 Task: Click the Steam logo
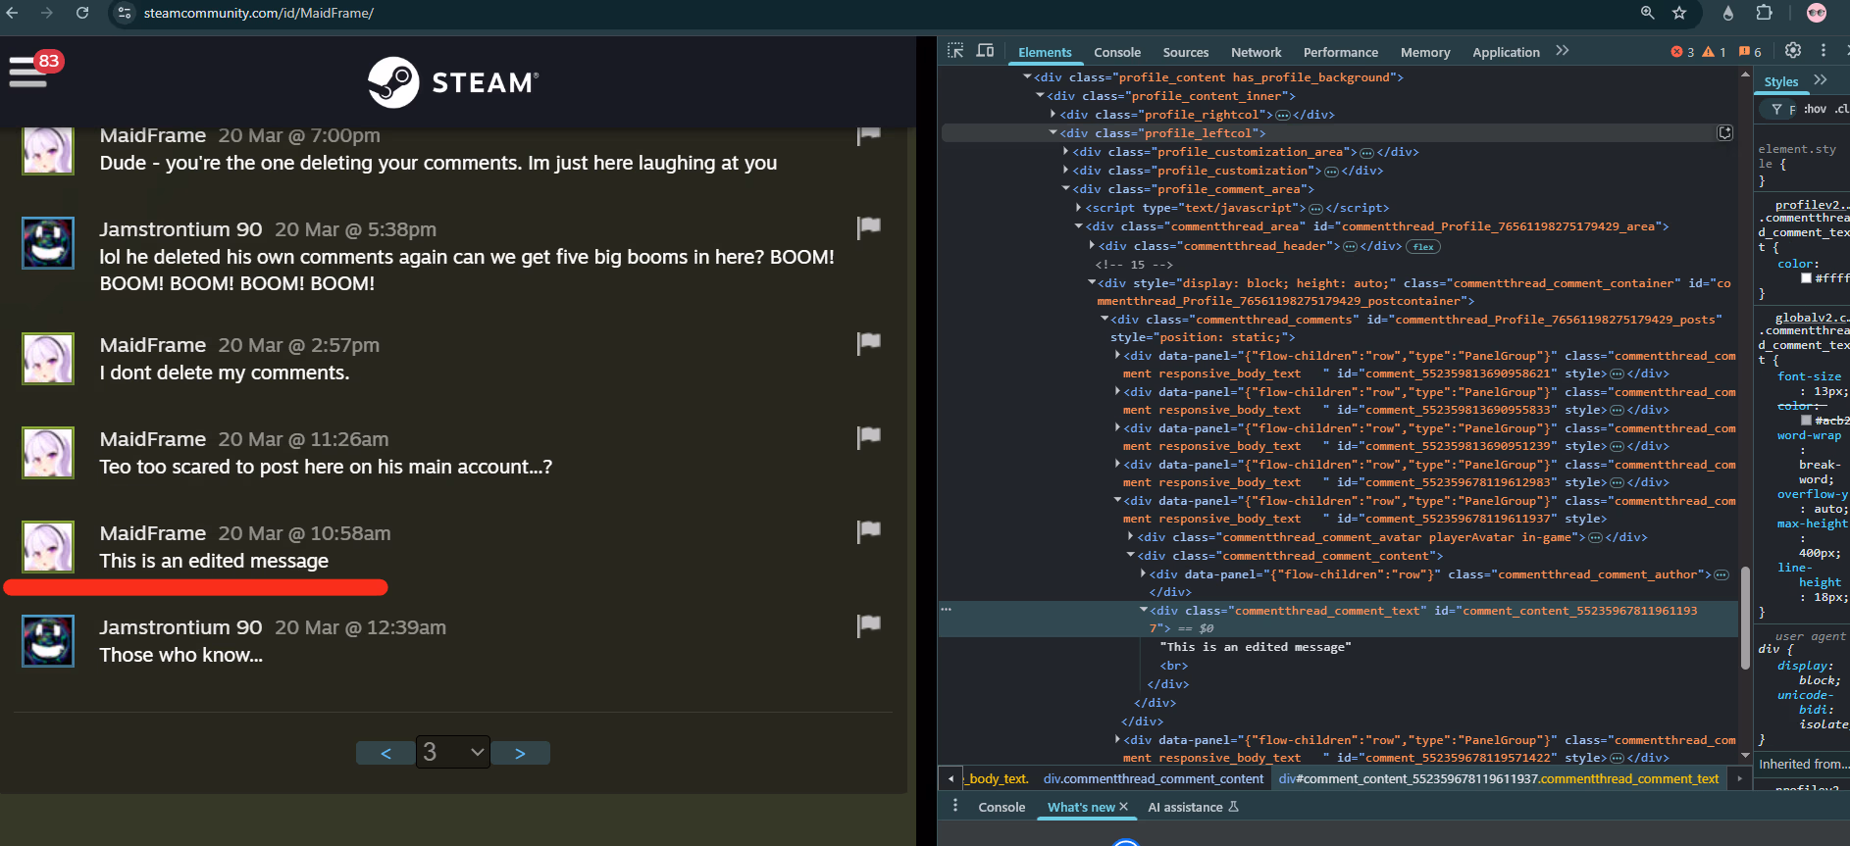coord(453,82)
